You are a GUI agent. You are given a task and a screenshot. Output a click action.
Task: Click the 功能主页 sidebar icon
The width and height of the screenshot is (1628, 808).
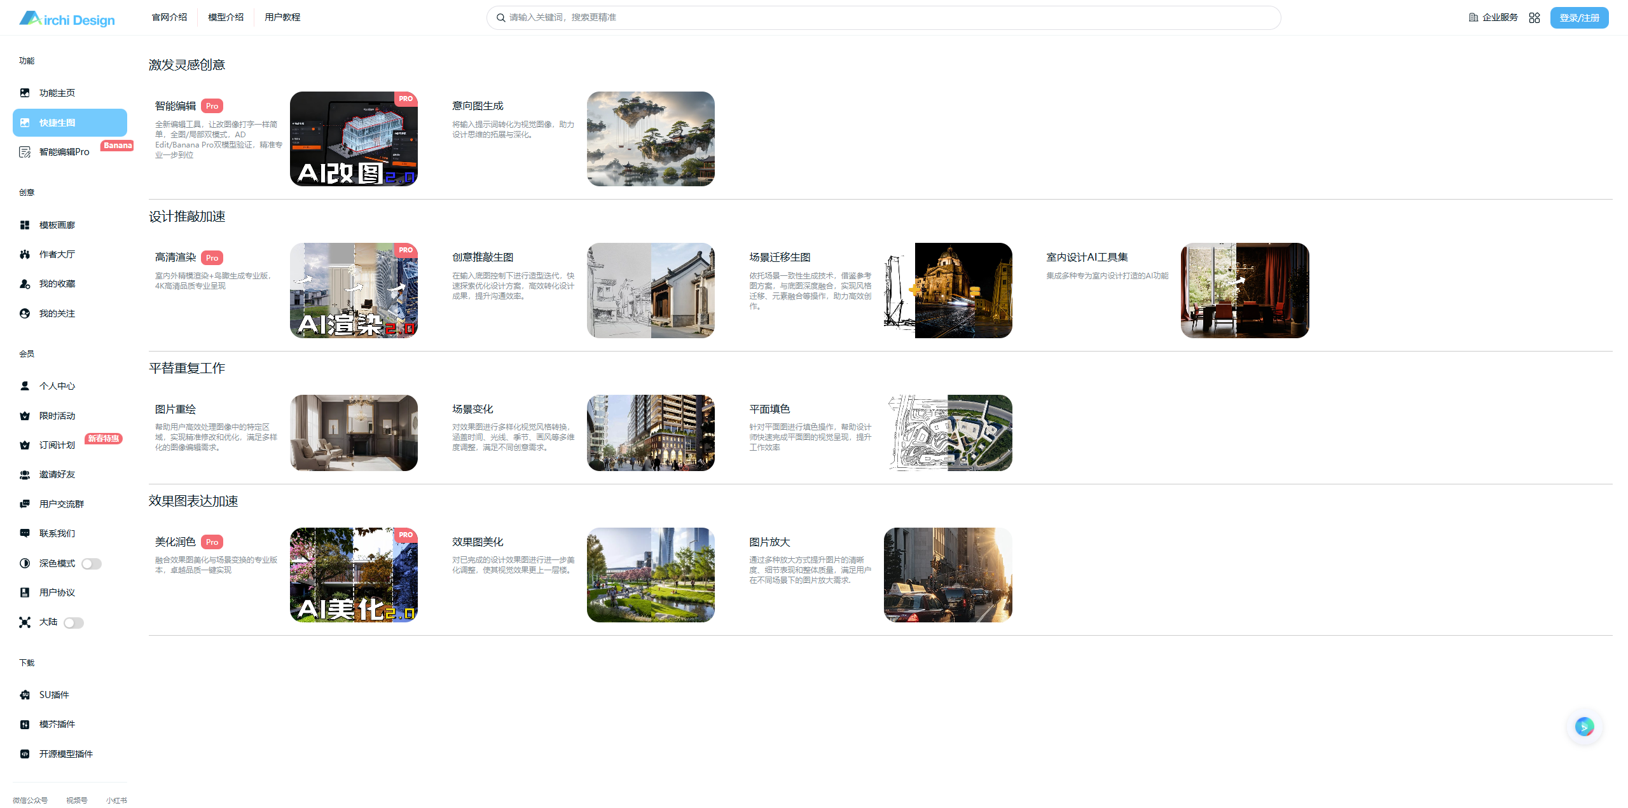[x=25, y=93]
